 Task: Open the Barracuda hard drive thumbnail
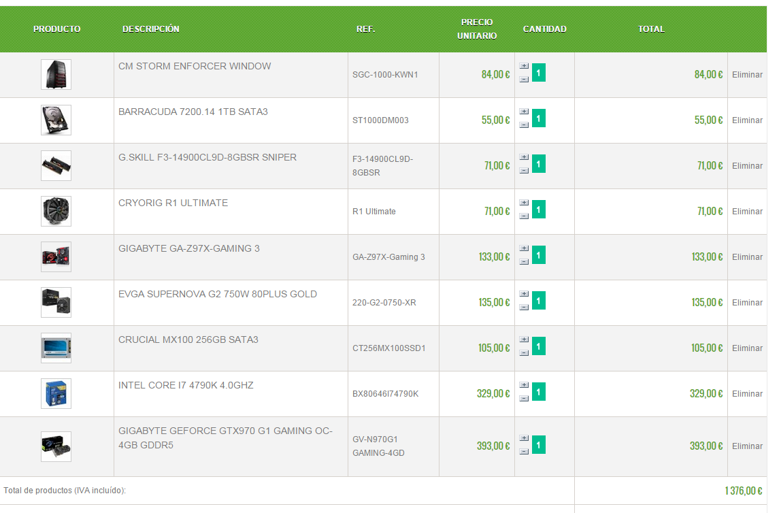pyautogui.click(x=56, y=120)
